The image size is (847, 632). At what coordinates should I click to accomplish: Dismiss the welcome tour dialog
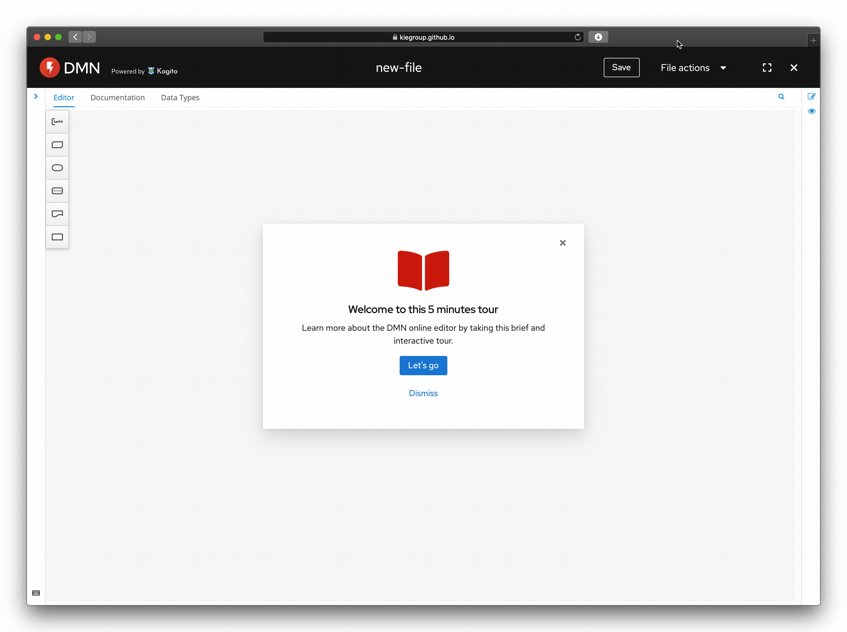click(x=423, y=393)
